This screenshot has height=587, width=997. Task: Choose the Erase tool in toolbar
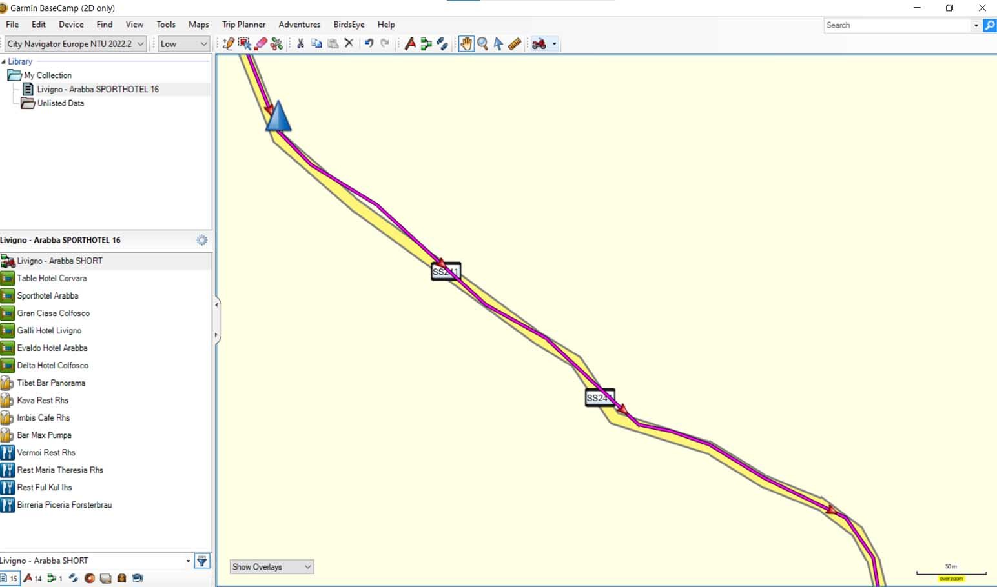[x=261, y=44]
